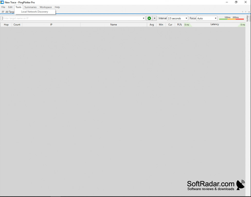Screen dimensions: 251x197
Task: Open the Edit menu
Action: tap(10, 7)
